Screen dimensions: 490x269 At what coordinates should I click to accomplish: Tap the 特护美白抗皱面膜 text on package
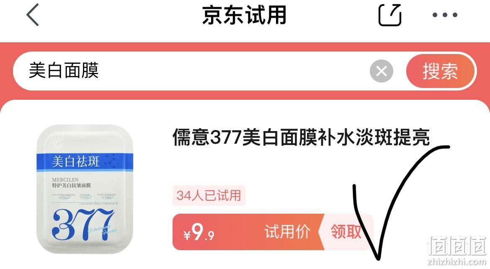(71, 186)
